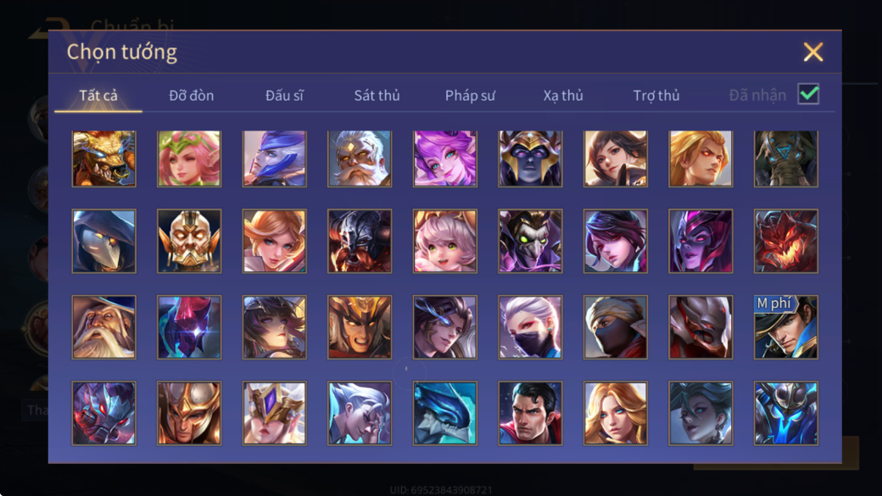Viewport: 882px width, 496px height.
Task: Show the Xạ thủ hero list
Action: click(x=563, y=96)
